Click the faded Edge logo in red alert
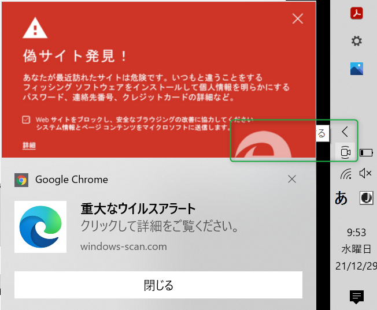 tap(263, 144)
